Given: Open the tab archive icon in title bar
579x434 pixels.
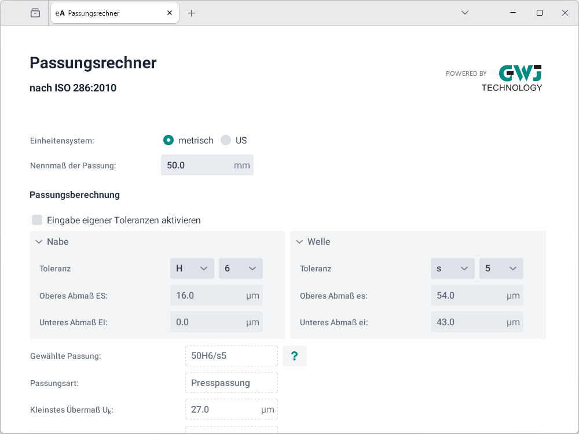Looking at the screenshot, I should [35, 13].
